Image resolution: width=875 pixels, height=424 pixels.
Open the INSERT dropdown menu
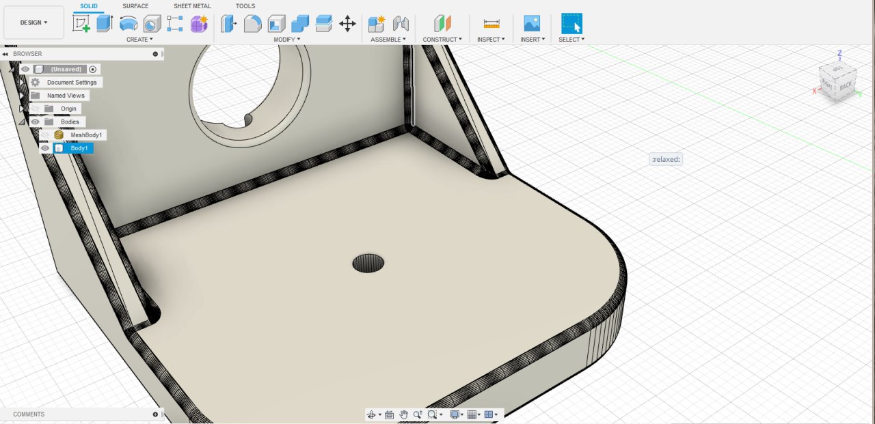(x=533, y=40)
